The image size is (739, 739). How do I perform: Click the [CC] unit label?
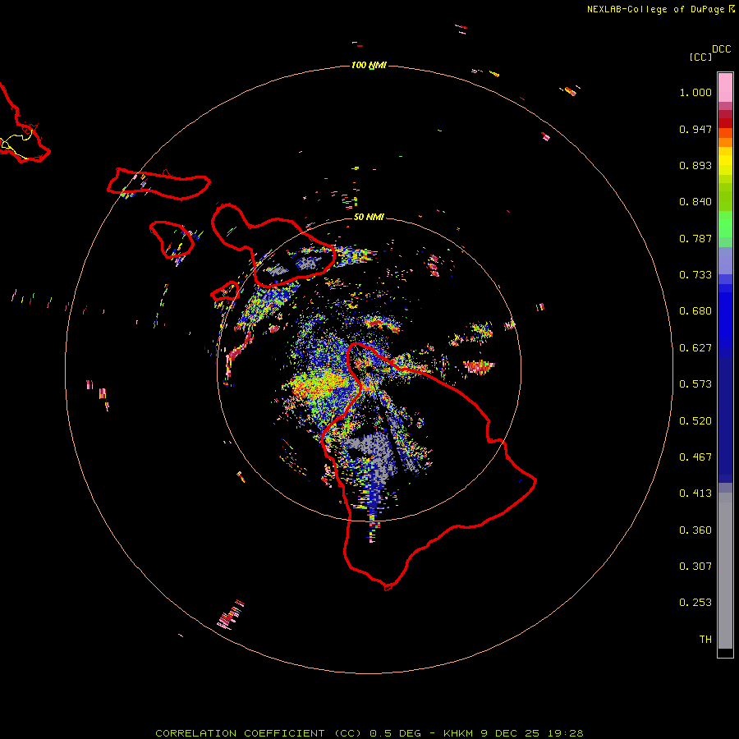tap(700, 57)
